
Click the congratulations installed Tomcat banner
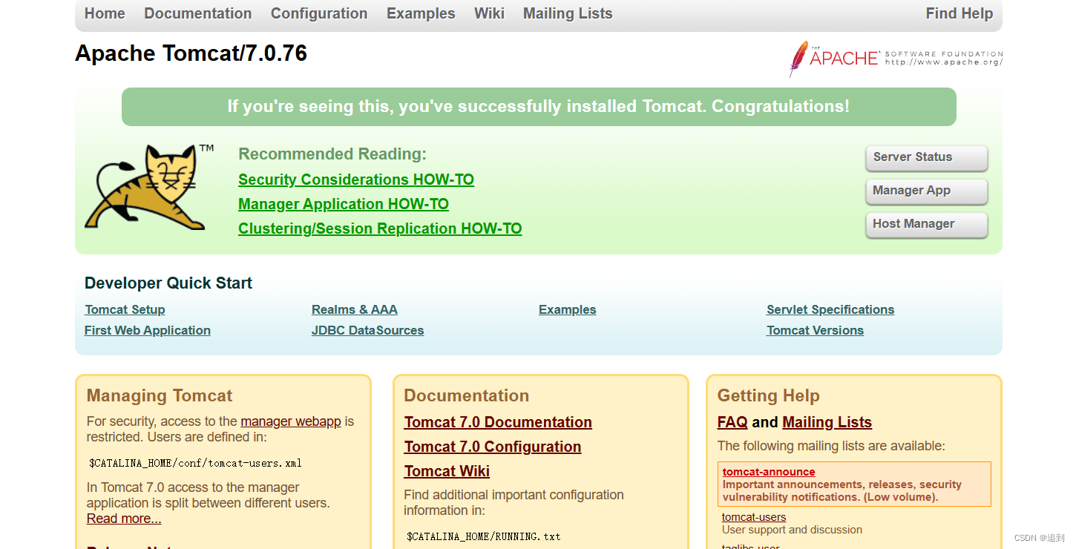(x=539, y=107)
